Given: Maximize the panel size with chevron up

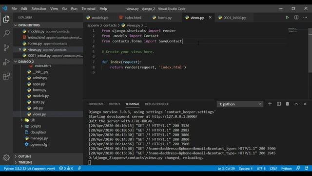Looking at the screenshot, I should (x=296, y=104).
